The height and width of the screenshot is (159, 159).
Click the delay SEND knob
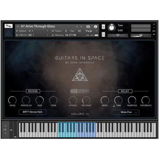pos(105,100)
